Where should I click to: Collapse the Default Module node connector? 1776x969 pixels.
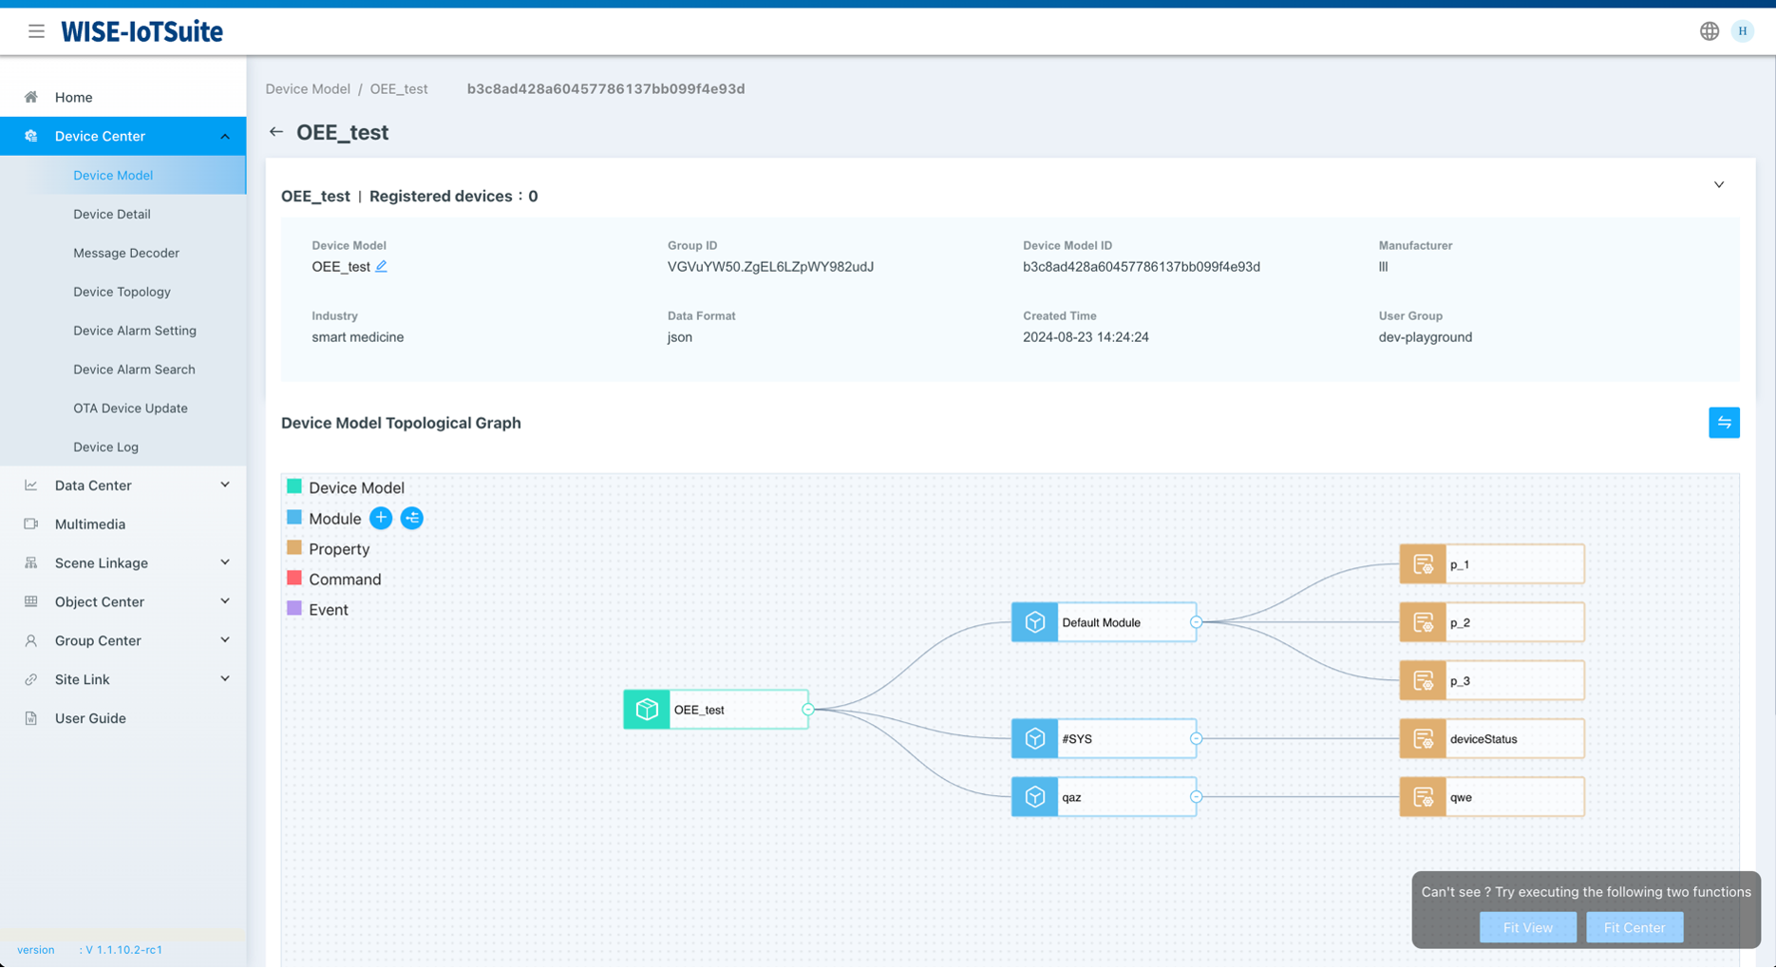1196,622
